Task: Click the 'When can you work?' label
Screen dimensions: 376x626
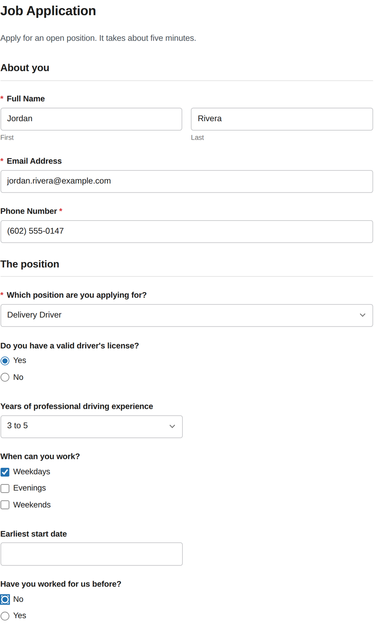Action: tap(40, 456)
